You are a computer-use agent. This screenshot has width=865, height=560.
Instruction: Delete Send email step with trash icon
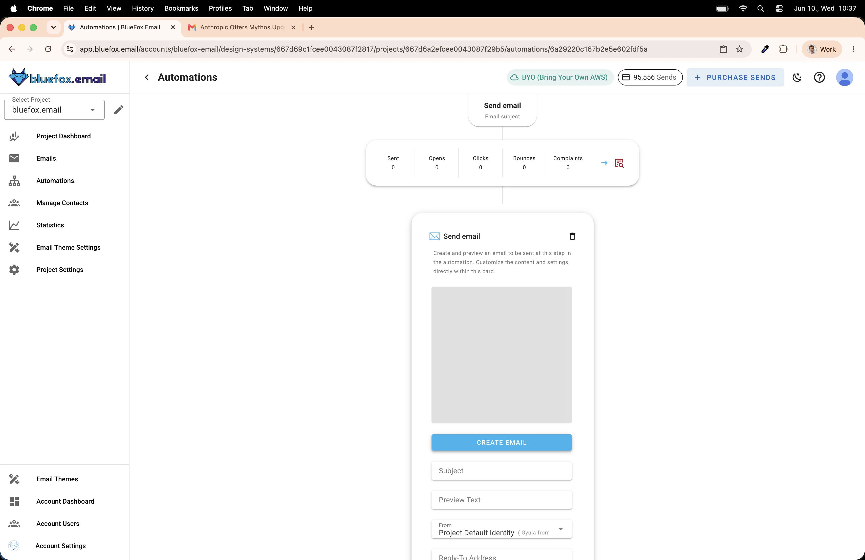(572, 236)
